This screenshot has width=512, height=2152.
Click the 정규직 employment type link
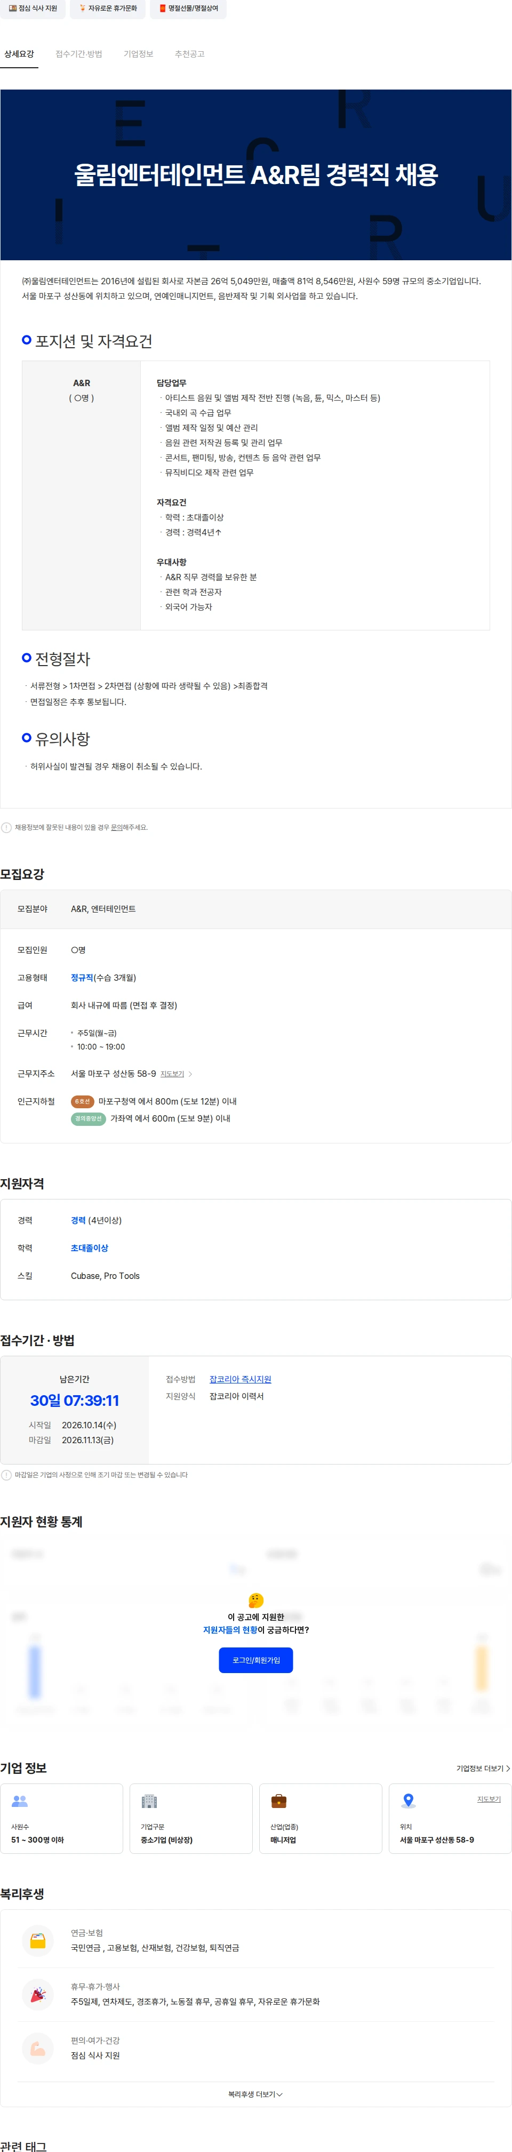point(82,978)
